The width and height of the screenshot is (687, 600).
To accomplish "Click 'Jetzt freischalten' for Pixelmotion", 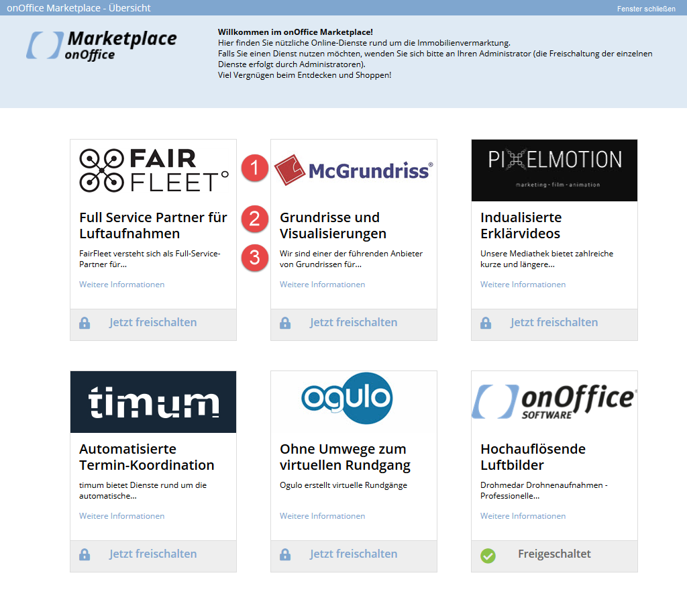I will click(554, 323).
